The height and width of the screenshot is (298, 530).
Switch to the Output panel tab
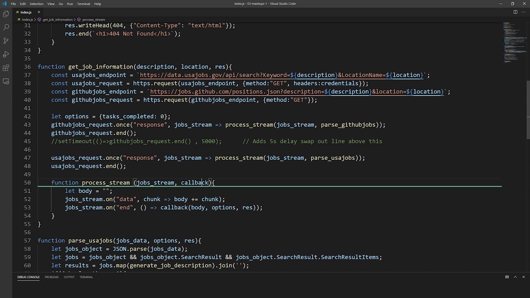(69, 277)
